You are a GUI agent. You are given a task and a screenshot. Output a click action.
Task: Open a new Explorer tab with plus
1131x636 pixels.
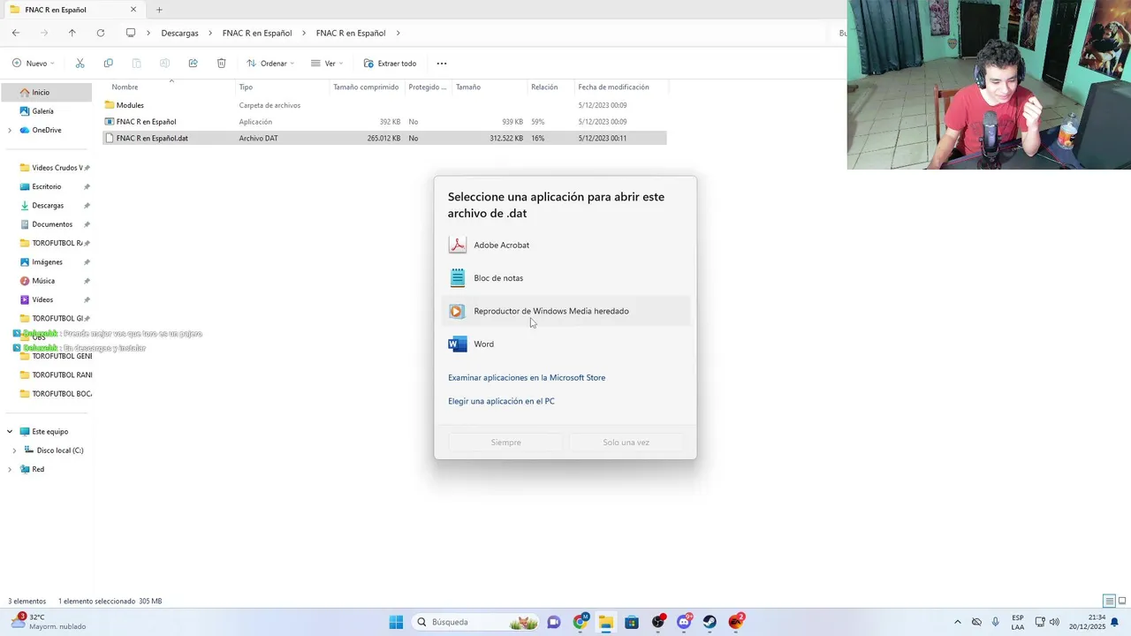(x=159, y=10)
